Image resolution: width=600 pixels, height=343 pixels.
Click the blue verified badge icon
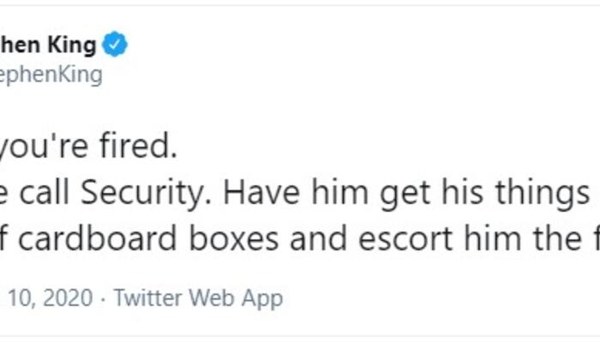116,45
